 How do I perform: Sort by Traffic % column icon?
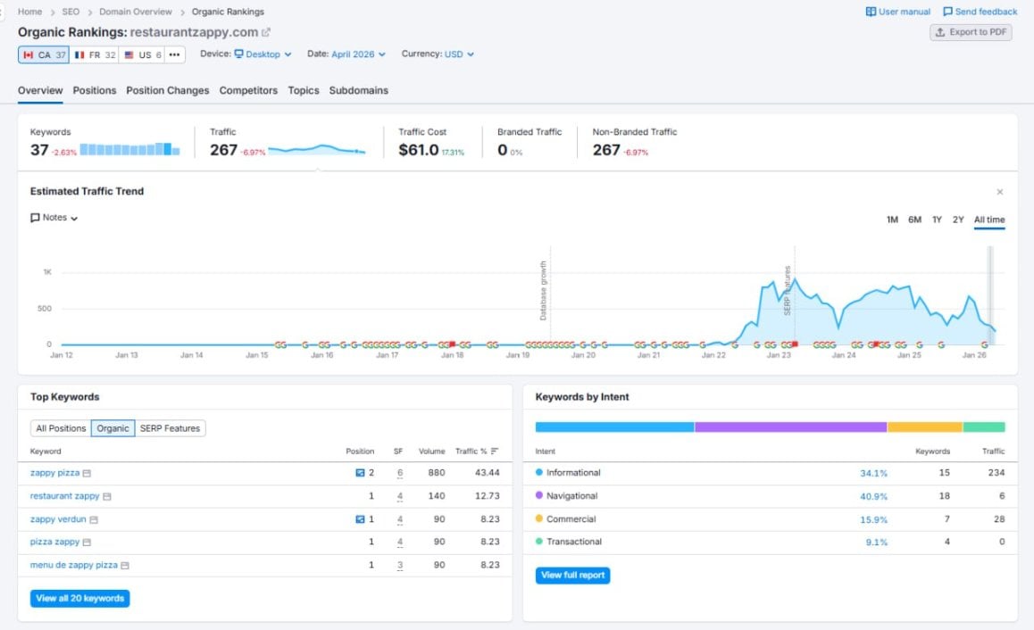(x=495, y=452)
